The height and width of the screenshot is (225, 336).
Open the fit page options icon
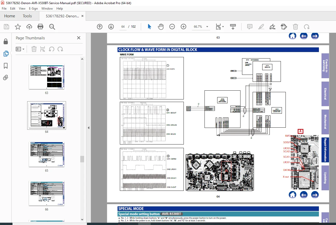[x=220, y=27]
